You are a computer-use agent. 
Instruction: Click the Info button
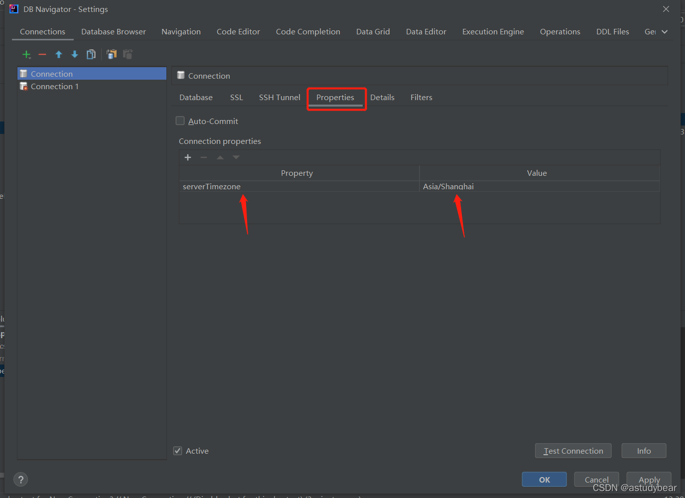[x=644, y=451]
